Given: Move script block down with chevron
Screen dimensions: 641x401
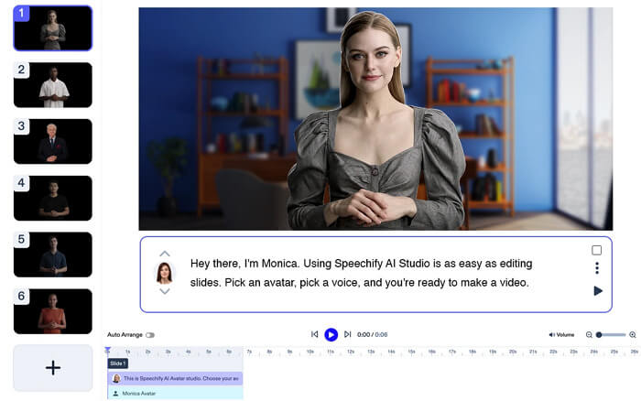Looking at the screenshot, I should coord(165,291).
